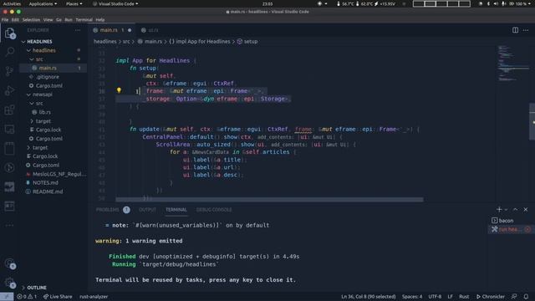Open the Terminal menu
The width and height of the screenshot is (535, 301).
pos(84,20)
